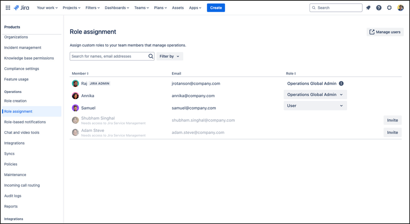The width and height of the screenshot is (410, 224).
Task: Sort the table by Member column
Action: point(80,74)
